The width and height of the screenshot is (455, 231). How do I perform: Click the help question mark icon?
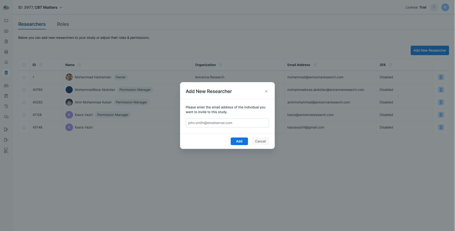tap(434, 7)
